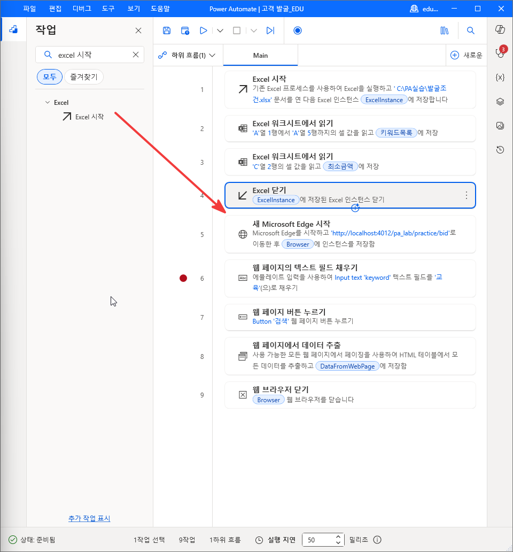Open the run history clock icon
The width and height of the screenshot is (513, 552).
(500, 150)
